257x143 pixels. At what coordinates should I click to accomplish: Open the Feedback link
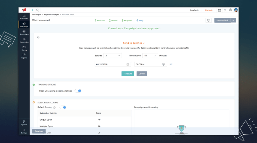click(x=194, y=10)
